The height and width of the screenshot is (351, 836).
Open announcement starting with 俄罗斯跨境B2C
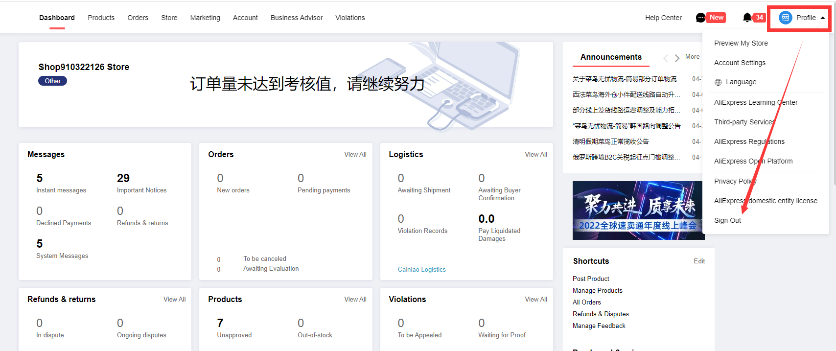[x=627, y=157]
